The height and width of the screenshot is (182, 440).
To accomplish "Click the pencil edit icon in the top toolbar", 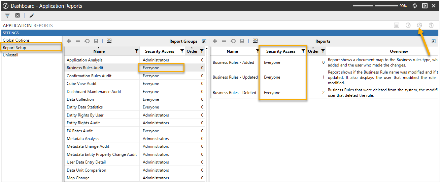I will coord(32,15).
